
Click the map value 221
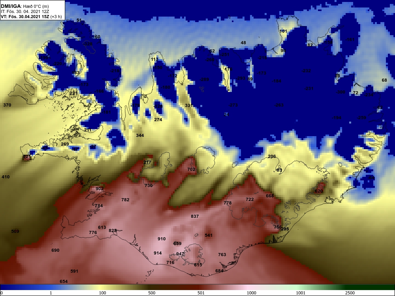pyautogui.click(x=73, y=94)
